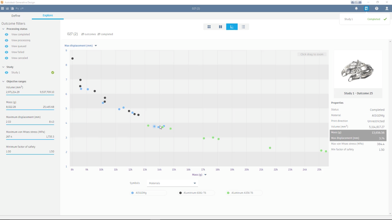Switch to thumbnail grid view
Image resolution: width=392 pixels, height=220 pixels.
[x=209, y=27]
